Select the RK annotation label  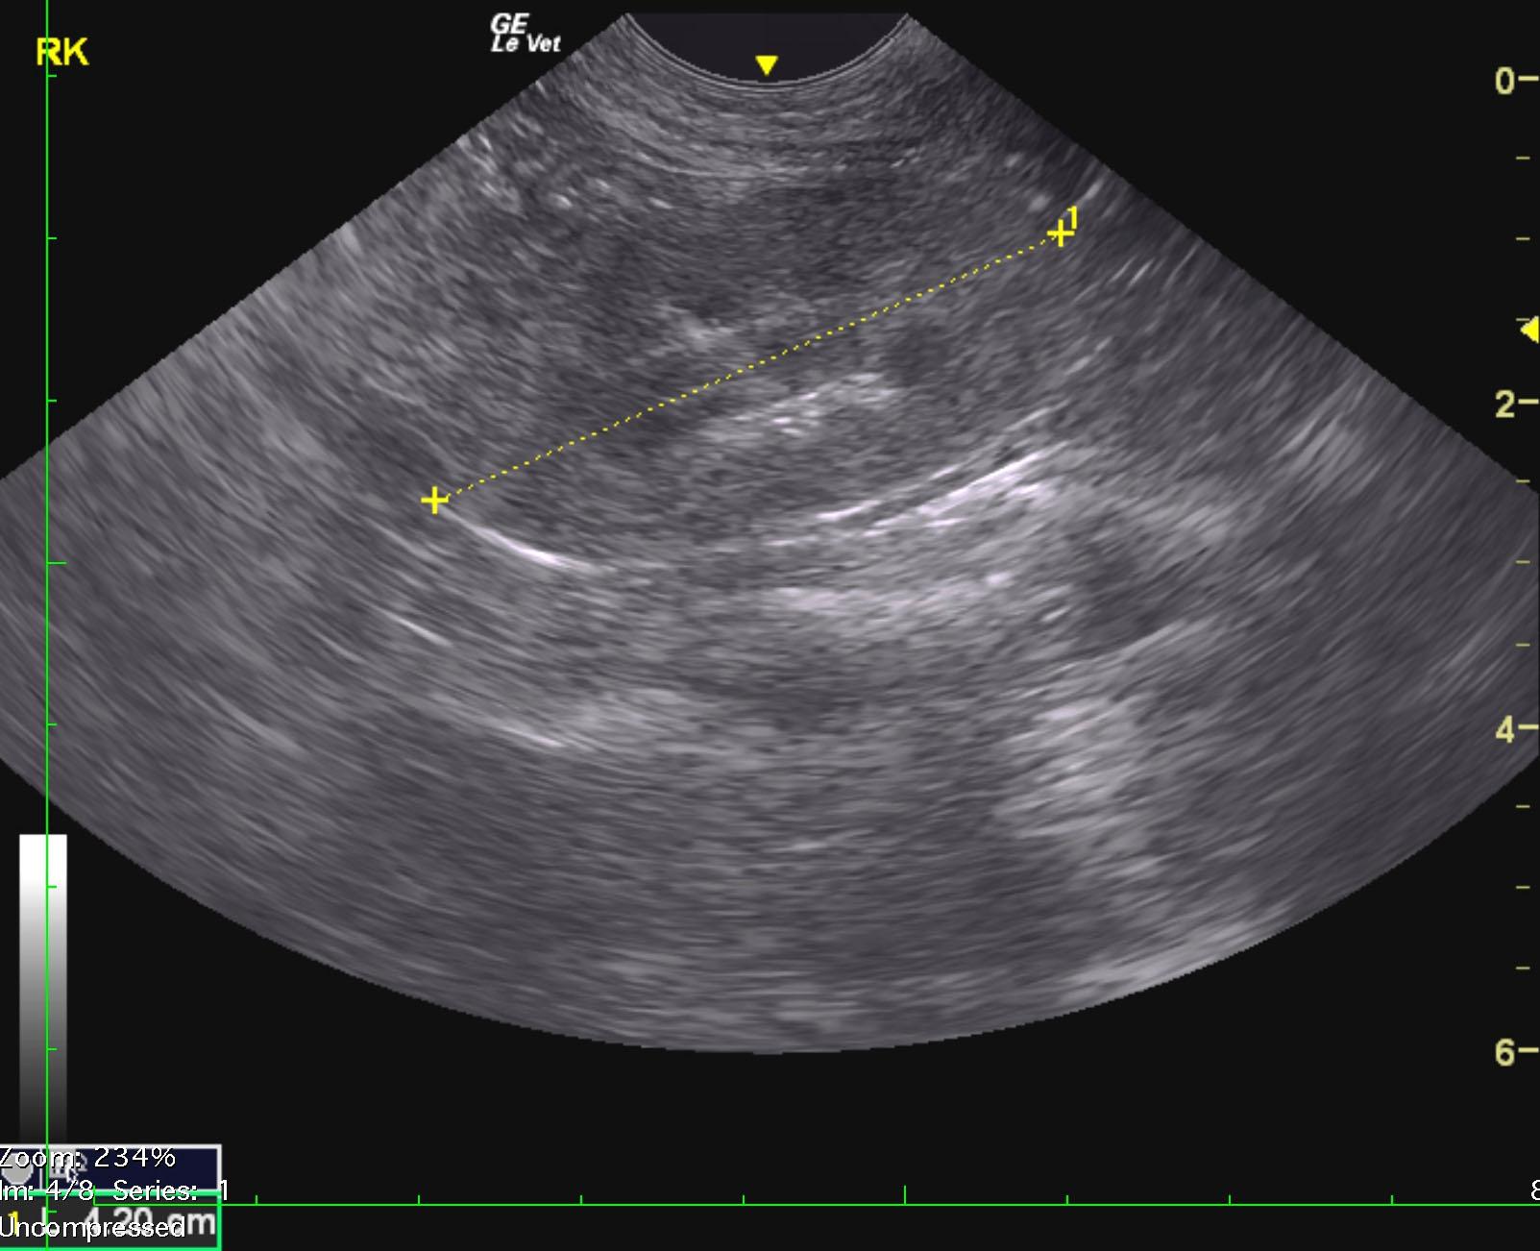[x=61, y=52]
